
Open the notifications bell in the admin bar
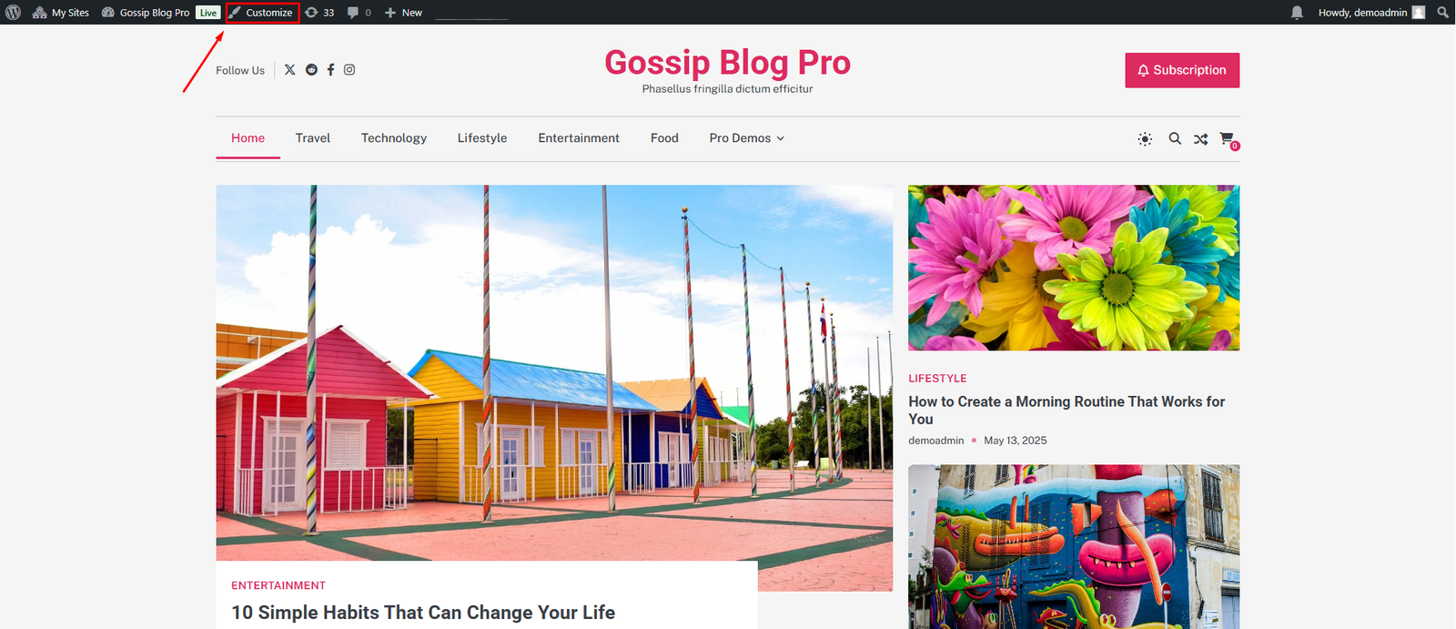(x=1298, y=13)
